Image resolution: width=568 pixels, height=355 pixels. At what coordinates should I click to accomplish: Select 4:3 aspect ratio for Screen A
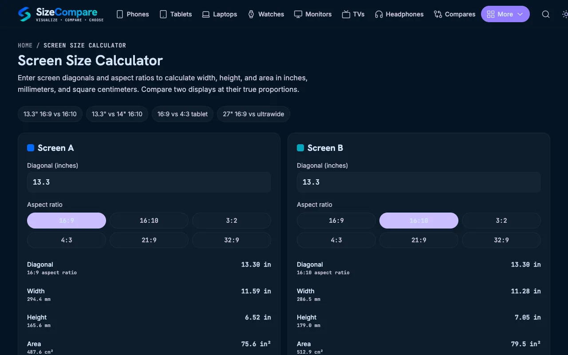67,240
